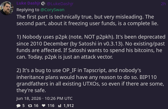Open Luke Dashjr's profile avatar

[x=7, y=8]
